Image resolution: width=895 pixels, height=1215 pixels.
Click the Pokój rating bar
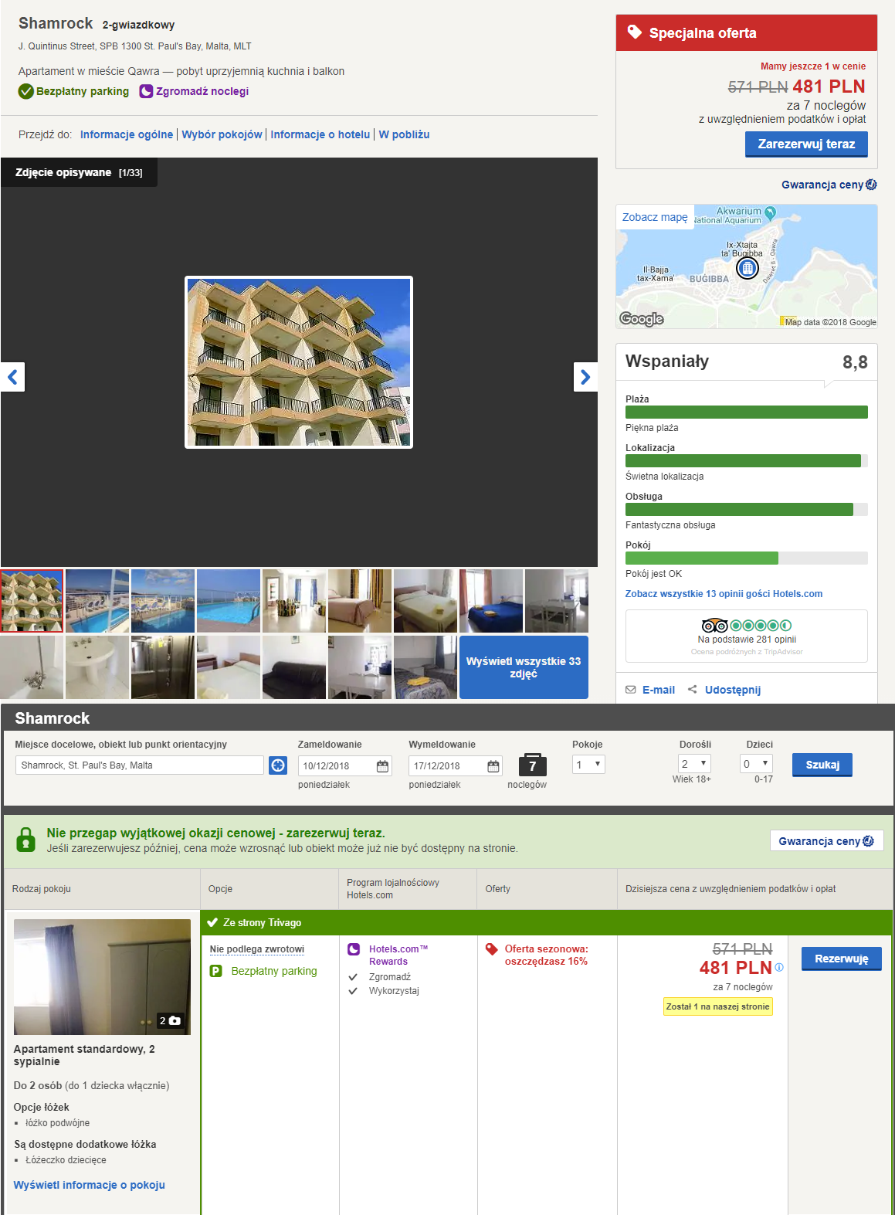click(x=747, y=558)
